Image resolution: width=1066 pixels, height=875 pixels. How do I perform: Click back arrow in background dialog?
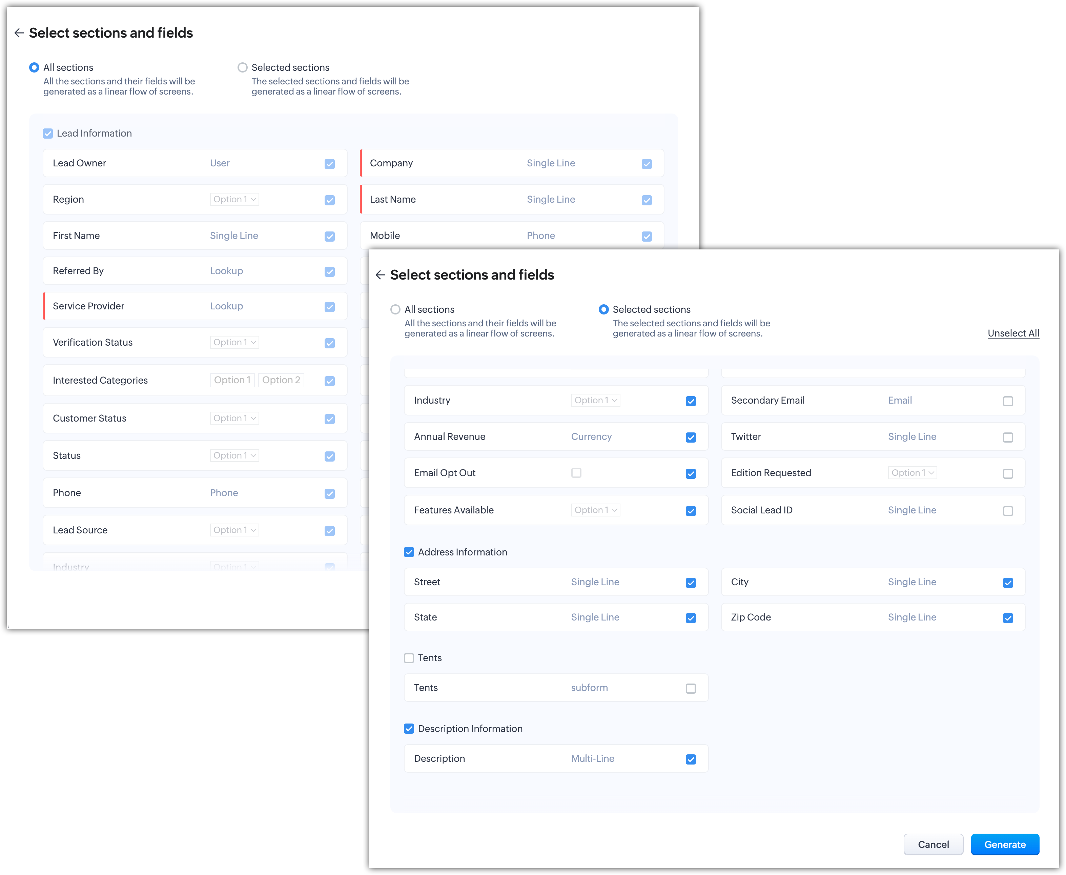[19, 33]
